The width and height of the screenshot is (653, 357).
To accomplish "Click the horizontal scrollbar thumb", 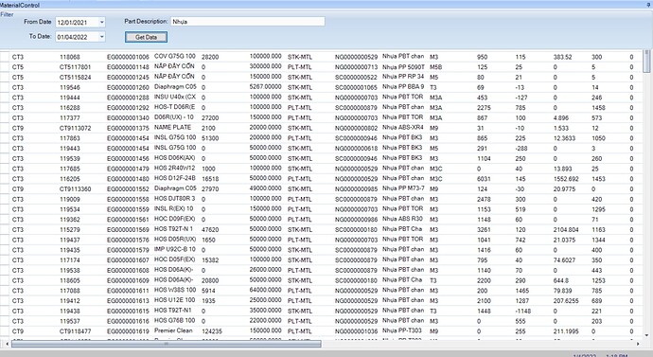I will click(x=167, y=344).
